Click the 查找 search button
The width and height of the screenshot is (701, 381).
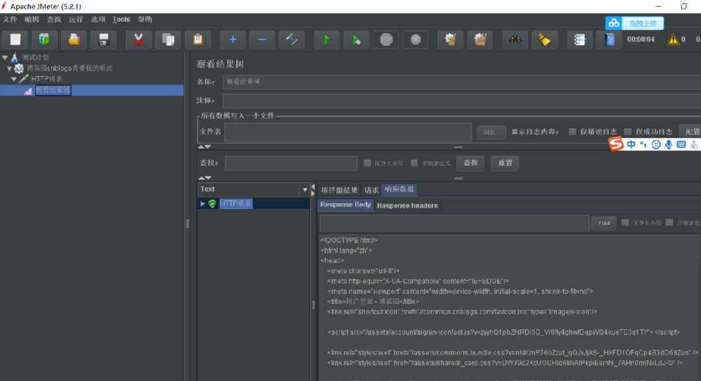[x=470, y=163]
